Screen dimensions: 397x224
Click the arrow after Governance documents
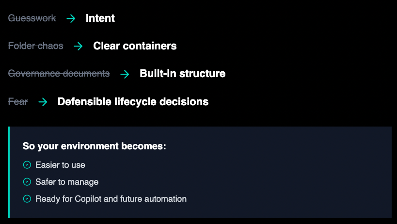(x=125, y=74)
